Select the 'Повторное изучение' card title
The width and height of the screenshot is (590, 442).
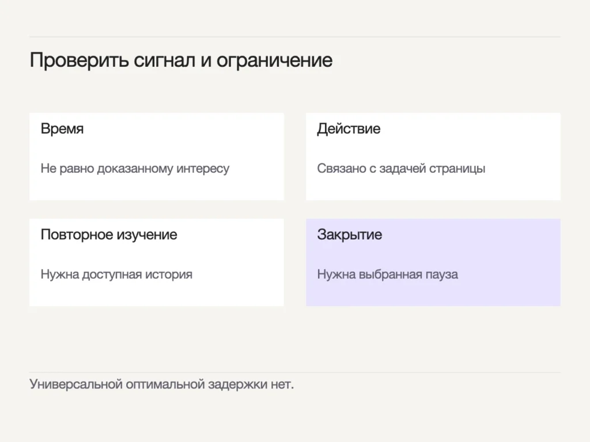coord(109,235)
